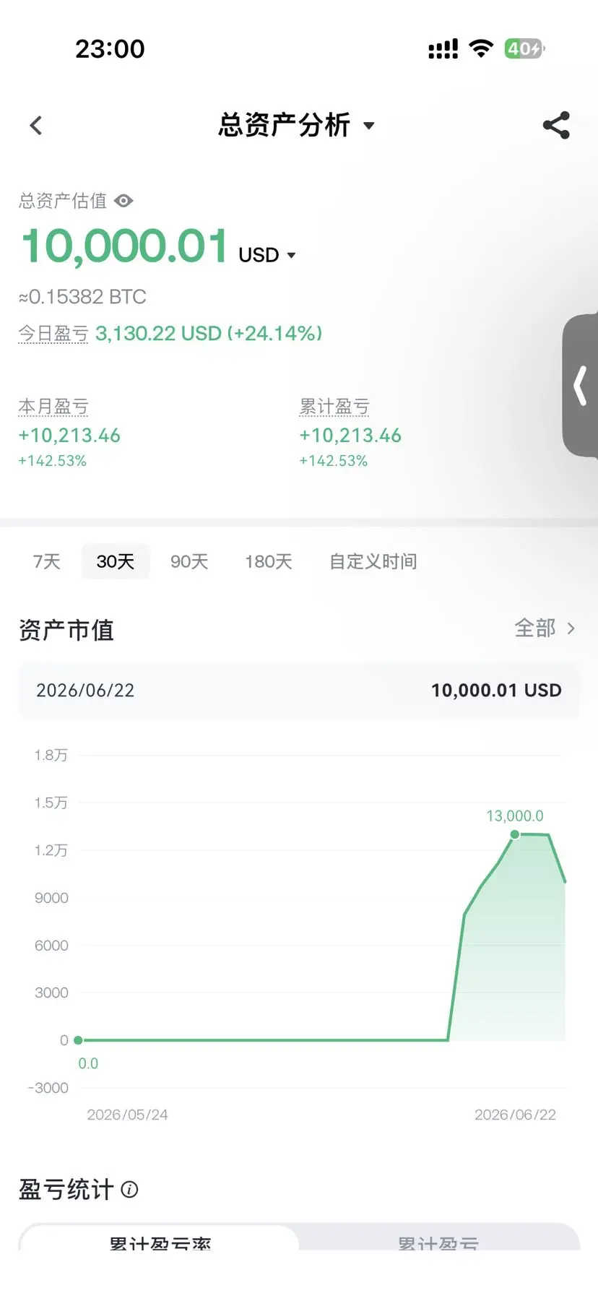This screenshot has height=1301, width=598.
Task: Open the USD currency dropdown
Action: point(267,255)
